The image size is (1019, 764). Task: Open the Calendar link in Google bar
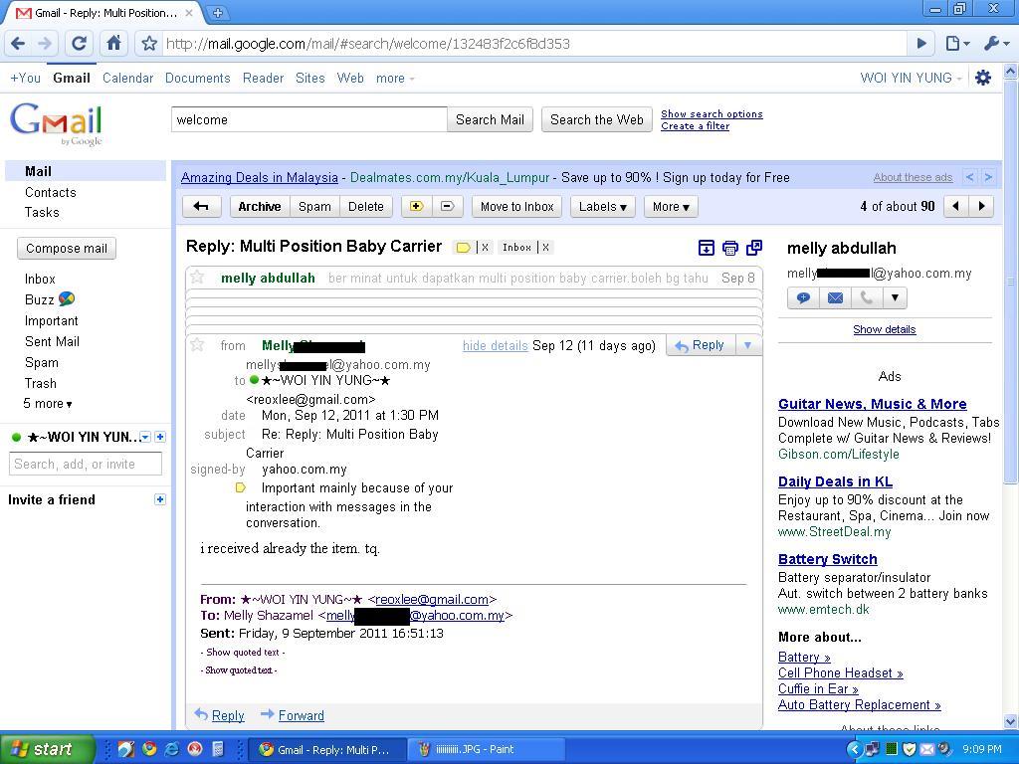pos(128,78)
